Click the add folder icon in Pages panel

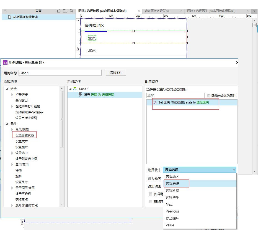65,11
